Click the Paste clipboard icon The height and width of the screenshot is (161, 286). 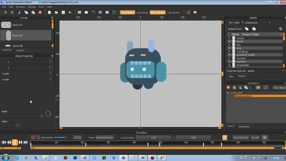(x=33, y=13)
